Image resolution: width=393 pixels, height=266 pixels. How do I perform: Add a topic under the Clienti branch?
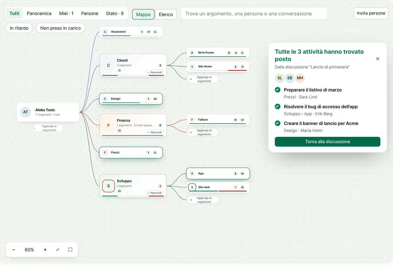202,79
